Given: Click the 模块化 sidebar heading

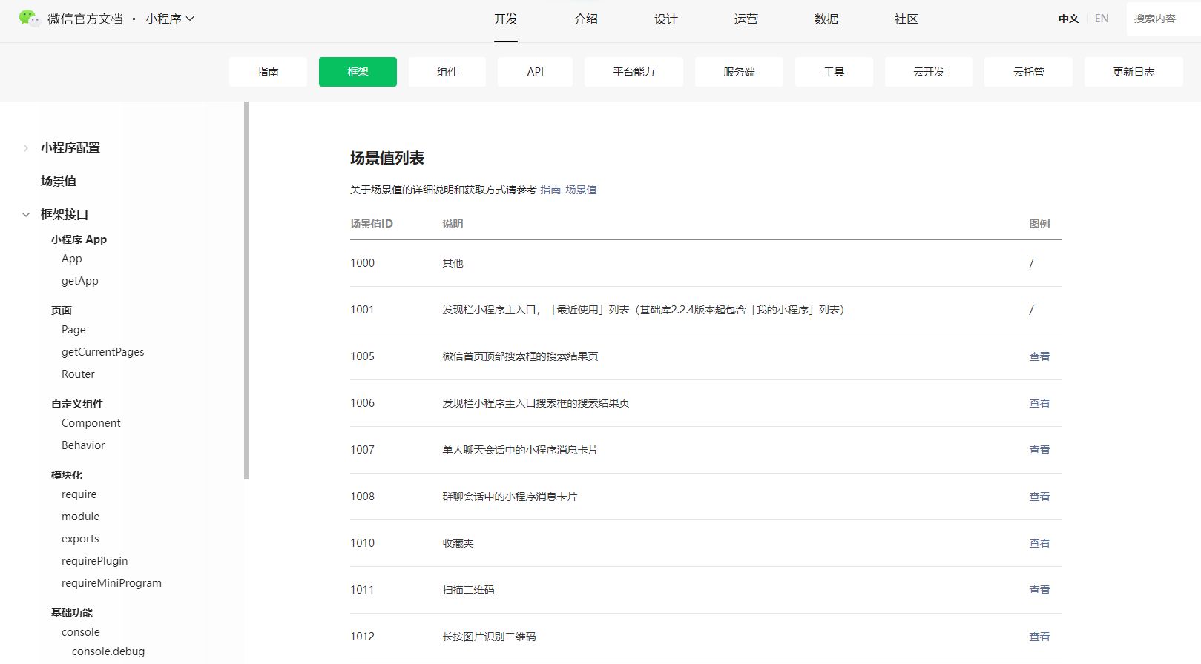Looking at the screenshot, I should (x=67, y=475).
